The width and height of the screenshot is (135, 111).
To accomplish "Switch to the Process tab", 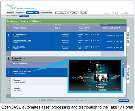I will (x=20, y=12).
